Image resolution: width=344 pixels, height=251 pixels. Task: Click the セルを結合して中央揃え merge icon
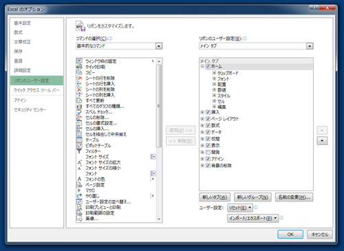point(79,134)
